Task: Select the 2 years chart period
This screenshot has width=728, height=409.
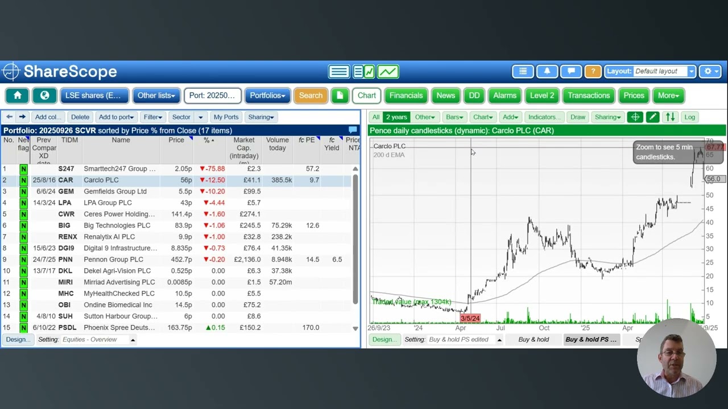Action: click(x=396, y=117)
